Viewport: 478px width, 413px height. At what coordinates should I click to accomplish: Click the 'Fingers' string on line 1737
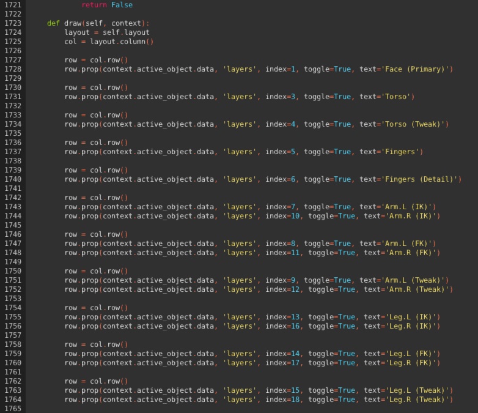[x=402, y=152]
